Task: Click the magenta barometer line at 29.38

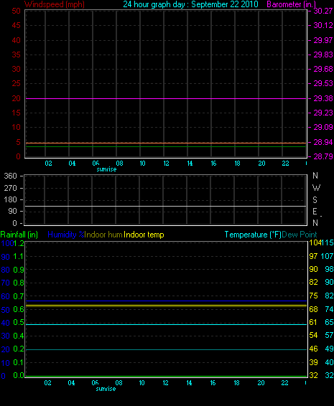Action: [166, 99]
